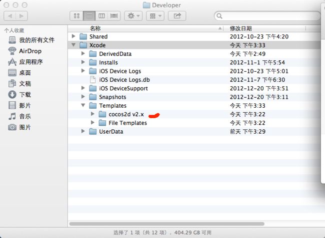Expand the UserData folder

pos(83,131)
